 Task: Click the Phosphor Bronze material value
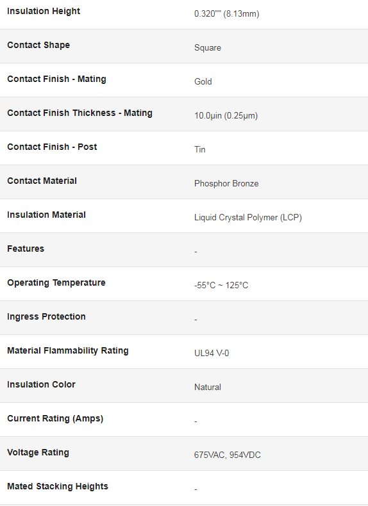tap(226, 184)
